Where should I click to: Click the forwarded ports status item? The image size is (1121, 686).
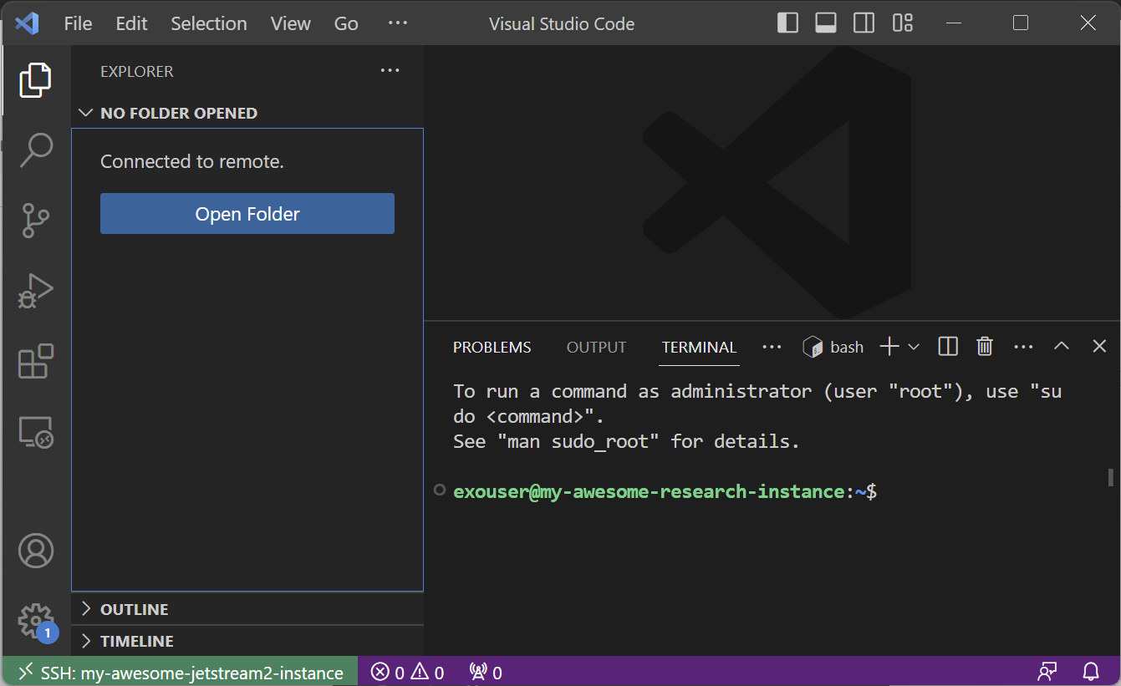(485, 672)
